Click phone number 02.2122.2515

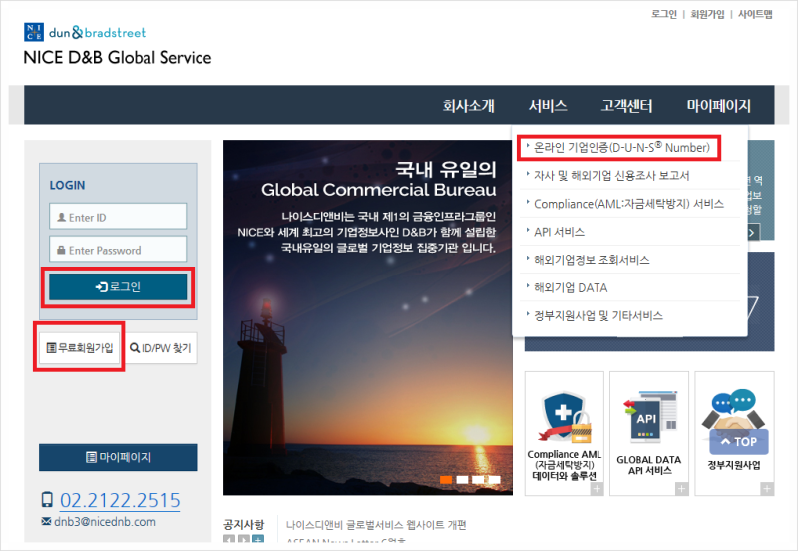tap(120, 500)
